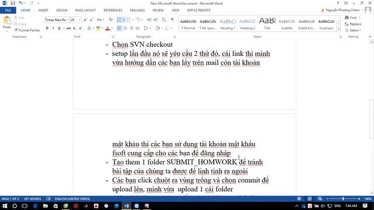Toggle Center paragraph alignment

click(125, 29)
